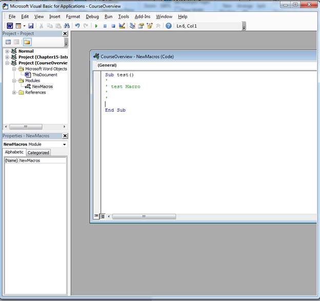Click the 'Sub test()' code line
The width and height of the screenshot is (320, 301).
(x=119, y=75)
